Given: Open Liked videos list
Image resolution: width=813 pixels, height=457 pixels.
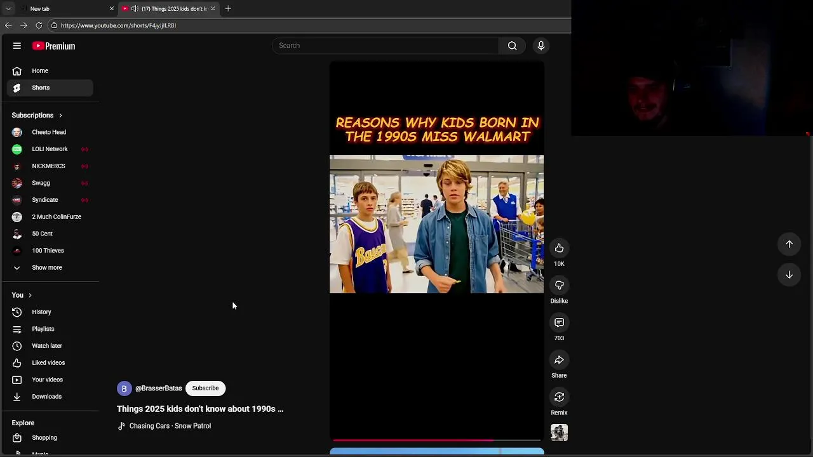Looking at the screenshot, I should 50,363.
